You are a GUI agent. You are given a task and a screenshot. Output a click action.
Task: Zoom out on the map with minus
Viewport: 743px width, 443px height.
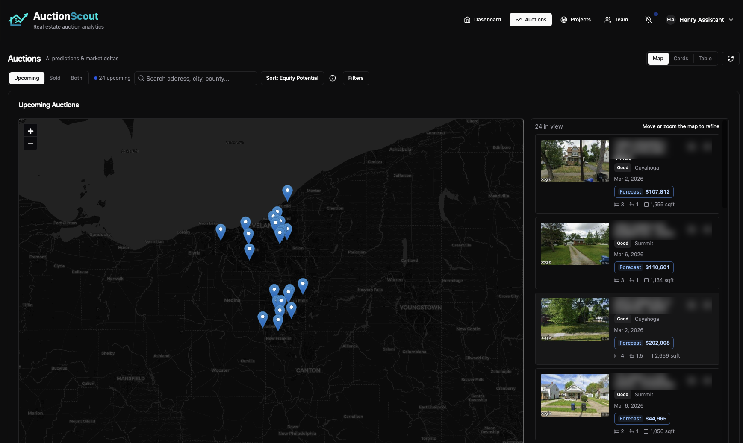click(x=30, y=144)
